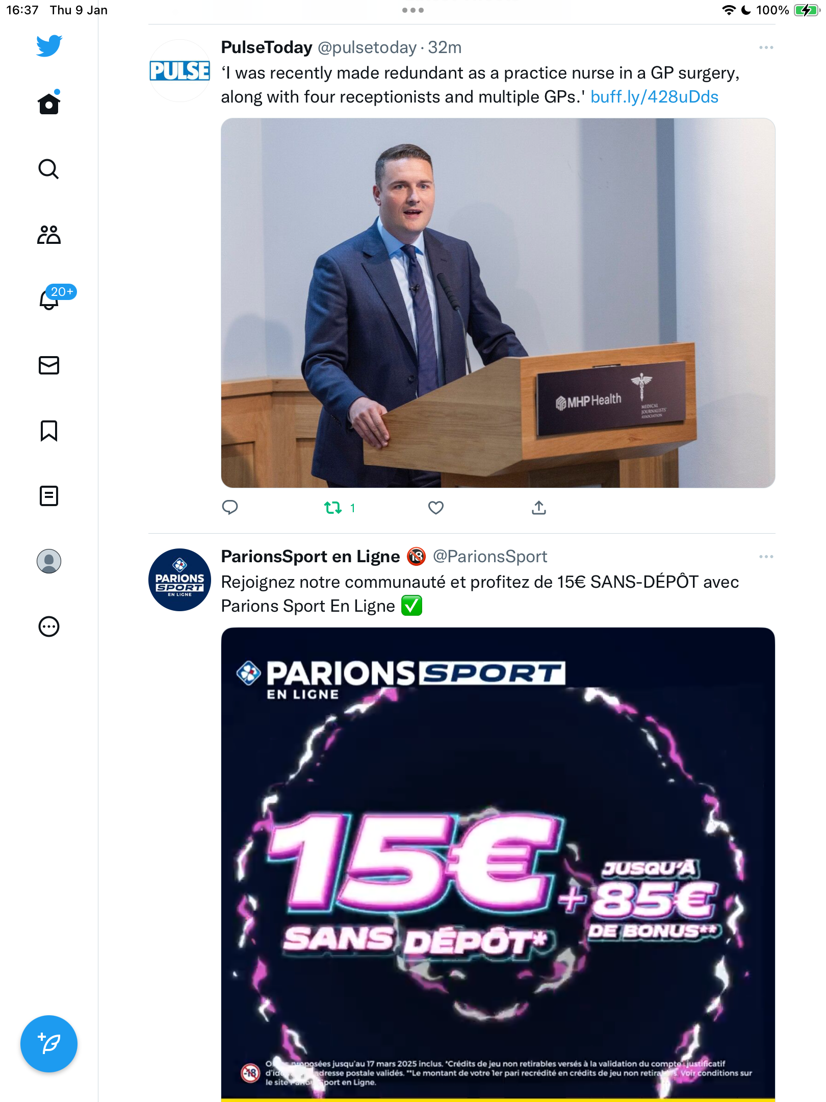Open the profile avatar in sidebar
This screenshot has height=1102, width=826.
point(49,561)
